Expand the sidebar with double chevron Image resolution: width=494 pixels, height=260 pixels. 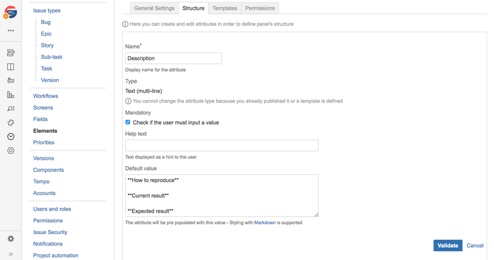(10, 254)
